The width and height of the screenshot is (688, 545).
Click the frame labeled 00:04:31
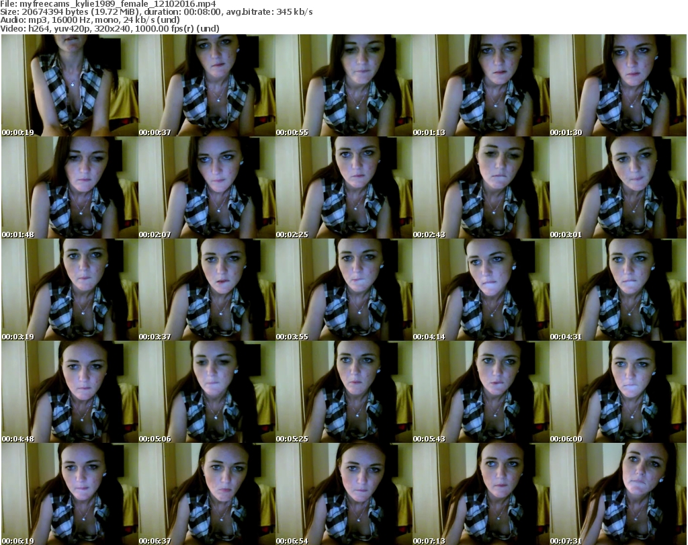pos(618,290)
